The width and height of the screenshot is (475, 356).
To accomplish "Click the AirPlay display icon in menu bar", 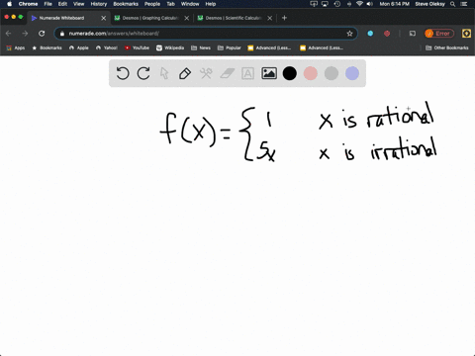I will (326, 4).
